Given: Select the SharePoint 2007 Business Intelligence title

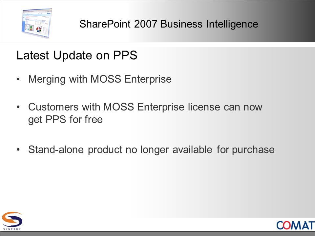Looking at the screenshot, I should (x=169, y=24).
